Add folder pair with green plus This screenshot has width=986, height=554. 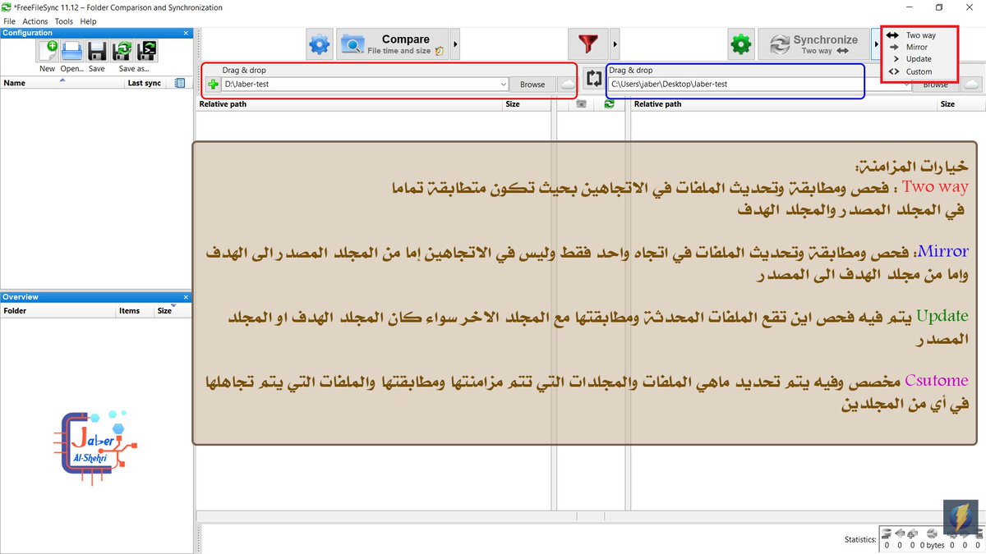pos(213,85)
